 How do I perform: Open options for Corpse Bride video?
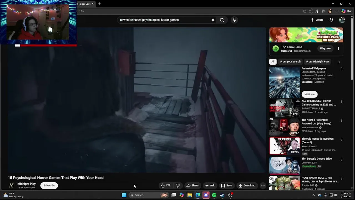(342, 159)
